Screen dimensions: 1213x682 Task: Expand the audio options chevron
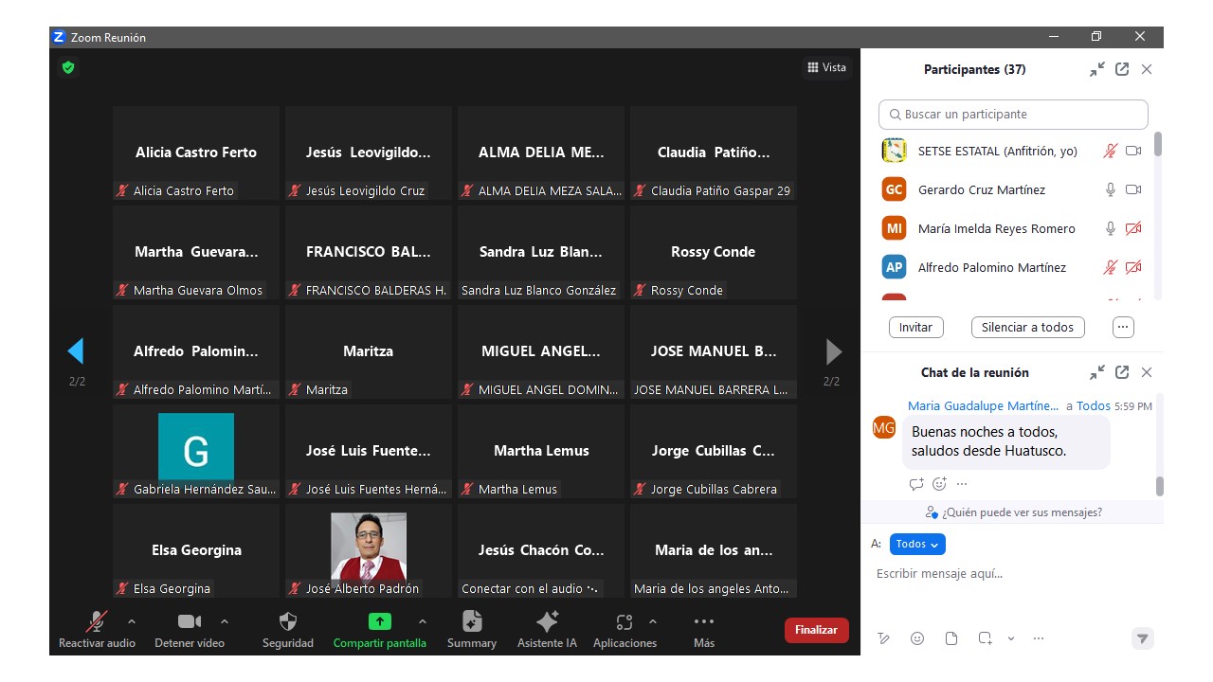(132, 621)
